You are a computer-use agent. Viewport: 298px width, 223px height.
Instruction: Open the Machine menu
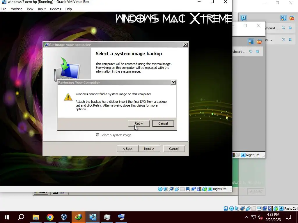coord(16,9)
